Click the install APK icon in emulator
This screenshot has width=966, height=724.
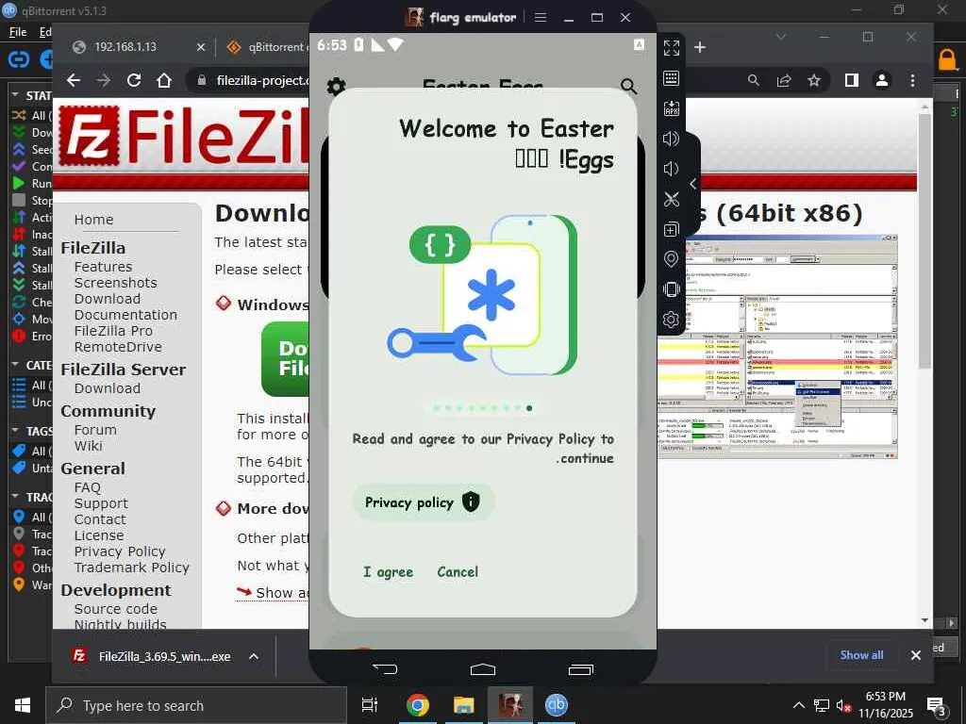[x=672, y=108]
